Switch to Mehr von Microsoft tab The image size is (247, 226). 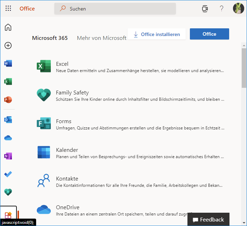(x=102, y=38)
